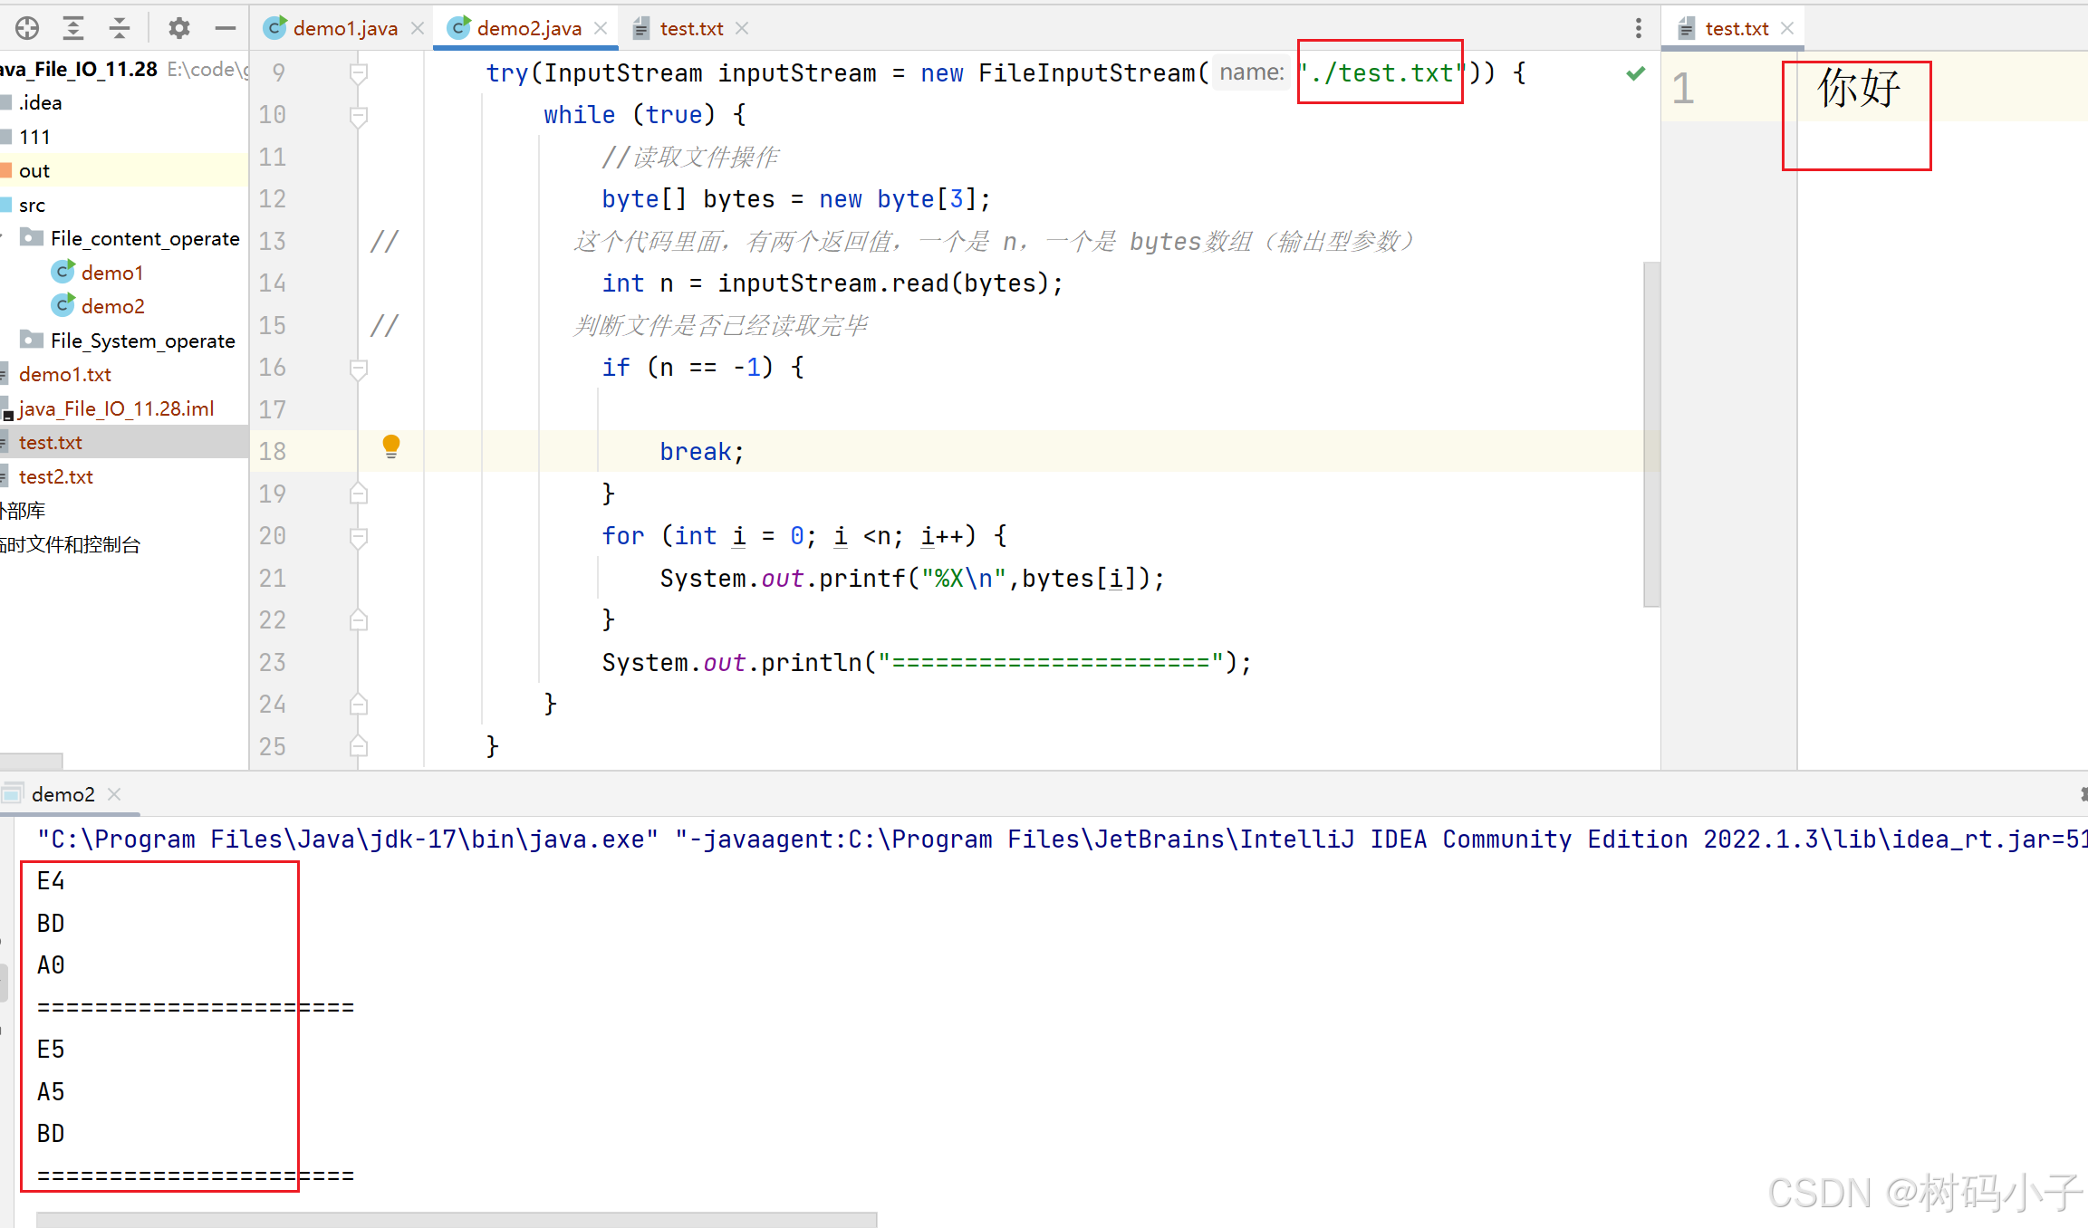Fold the for loop at line 20
The image size is (2088, 1228).
point(359,537)
